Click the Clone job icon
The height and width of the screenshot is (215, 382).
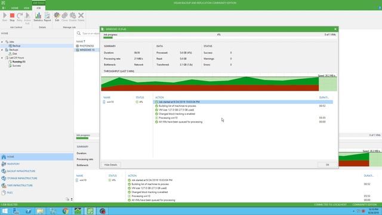[64, 17]
